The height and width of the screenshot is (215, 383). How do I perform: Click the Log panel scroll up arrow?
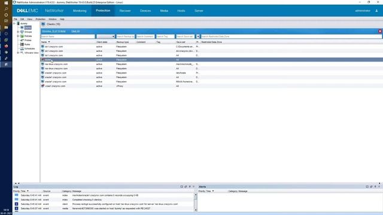[196, 195]
